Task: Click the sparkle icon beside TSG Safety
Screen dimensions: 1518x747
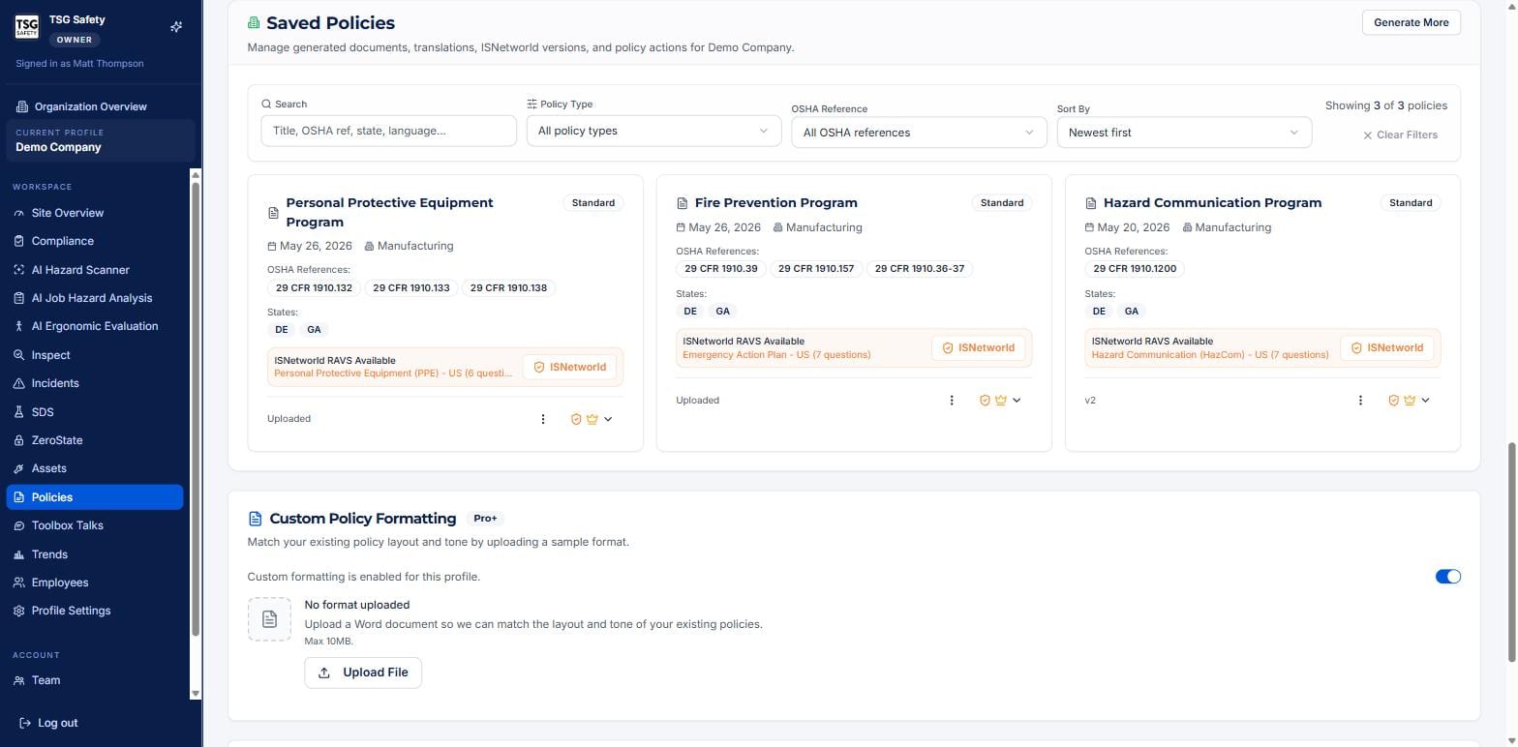Action: pos(176,27)
